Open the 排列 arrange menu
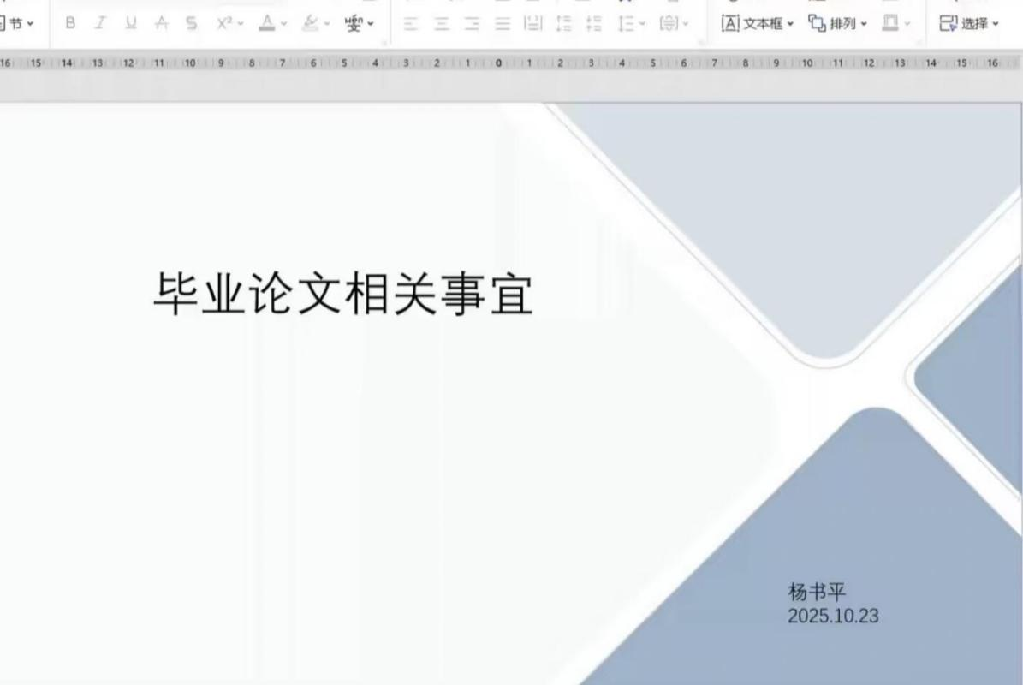 [838, 23]
